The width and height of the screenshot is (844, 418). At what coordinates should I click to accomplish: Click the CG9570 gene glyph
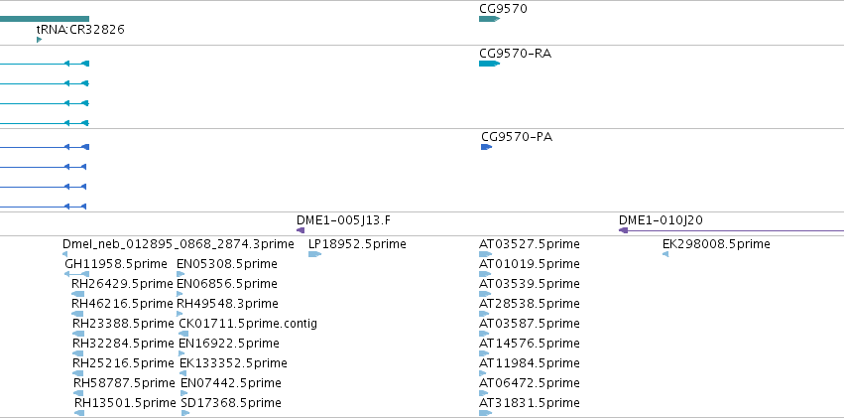coord(489,19)
